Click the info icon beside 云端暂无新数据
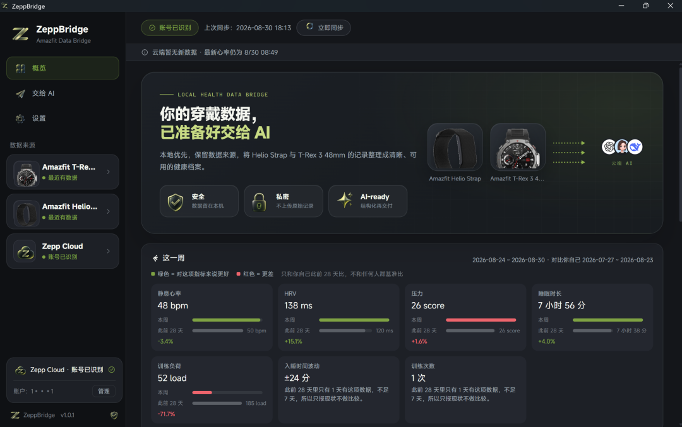The image size is (682, 427). pos(145,52)
